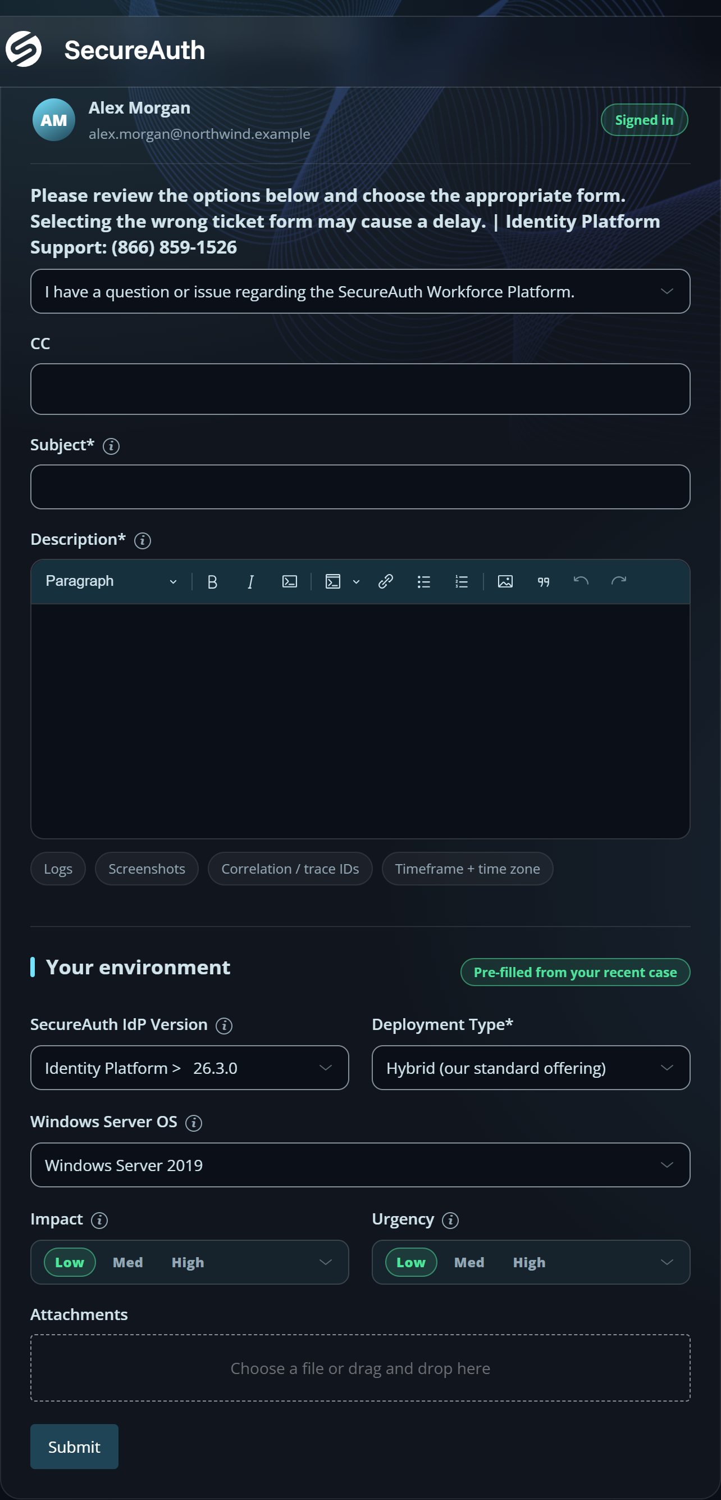Screen dimensions: 721x1500
Task: Toggle bold formatting in description editor
Action: coord(212,582)
